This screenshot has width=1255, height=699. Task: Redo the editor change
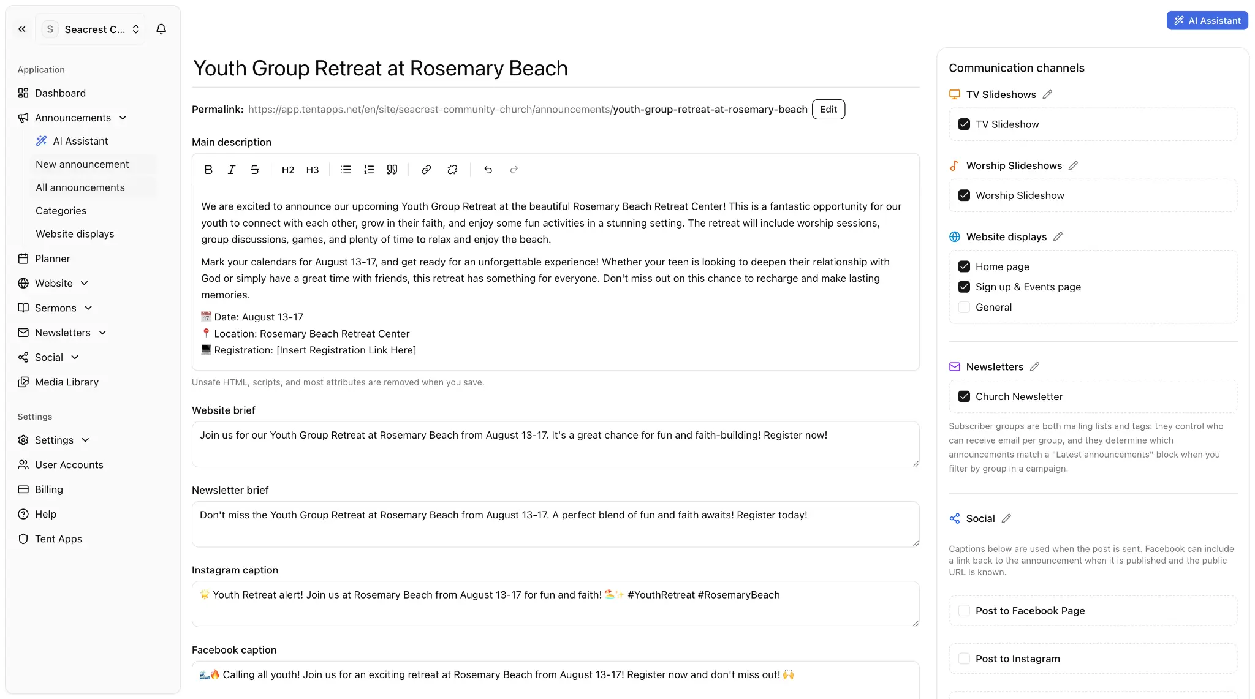(514, 170)
